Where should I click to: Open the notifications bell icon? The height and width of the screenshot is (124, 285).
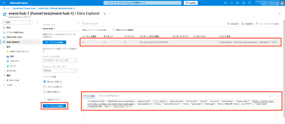232,3
